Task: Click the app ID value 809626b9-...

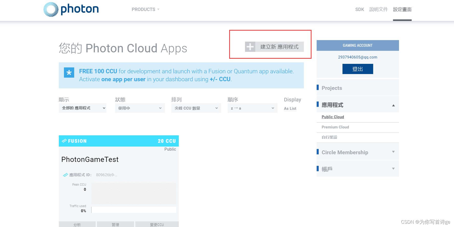Action: [x=107, y=175]
